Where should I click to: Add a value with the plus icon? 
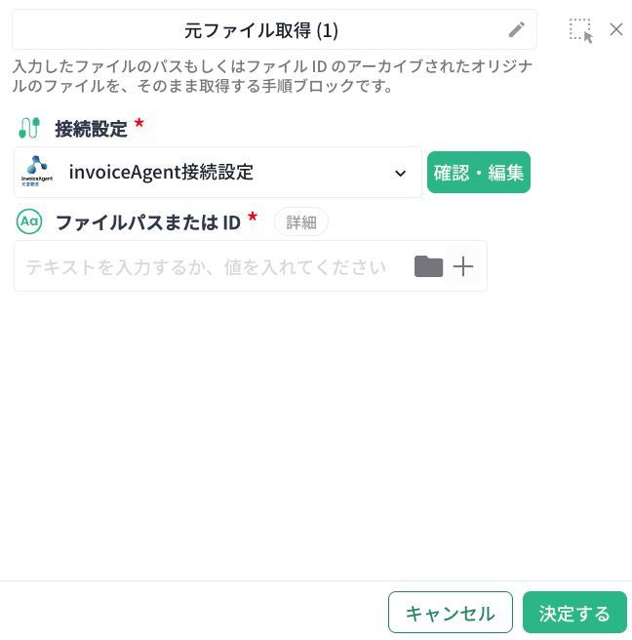tap(463, 266)
